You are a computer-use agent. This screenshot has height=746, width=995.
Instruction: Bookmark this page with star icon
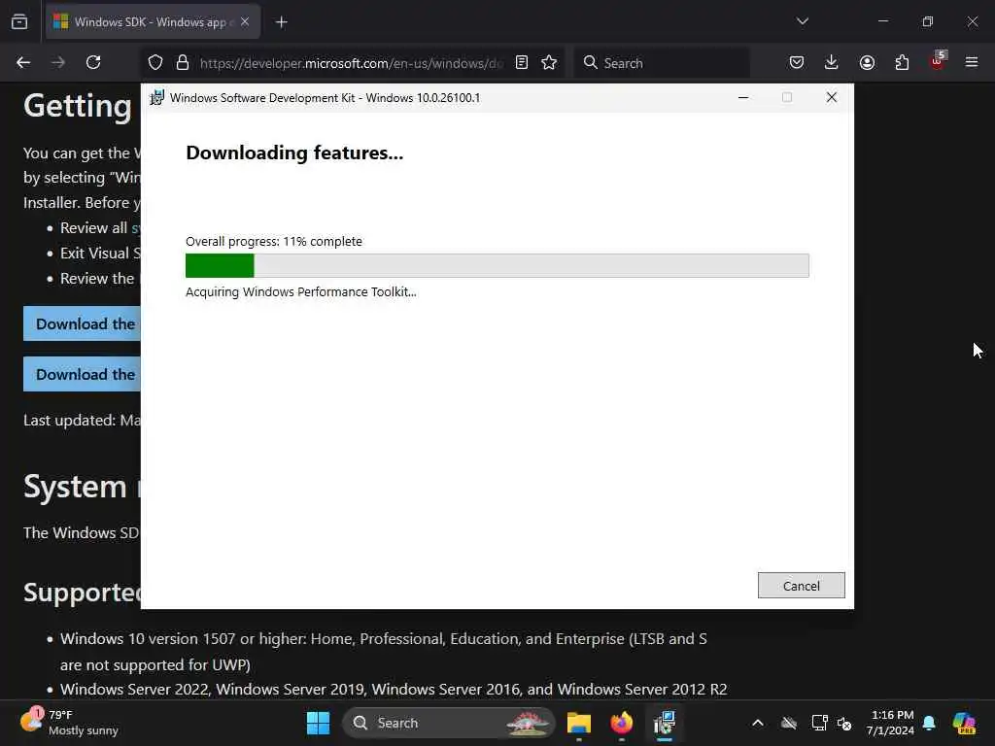click(549, 63)
